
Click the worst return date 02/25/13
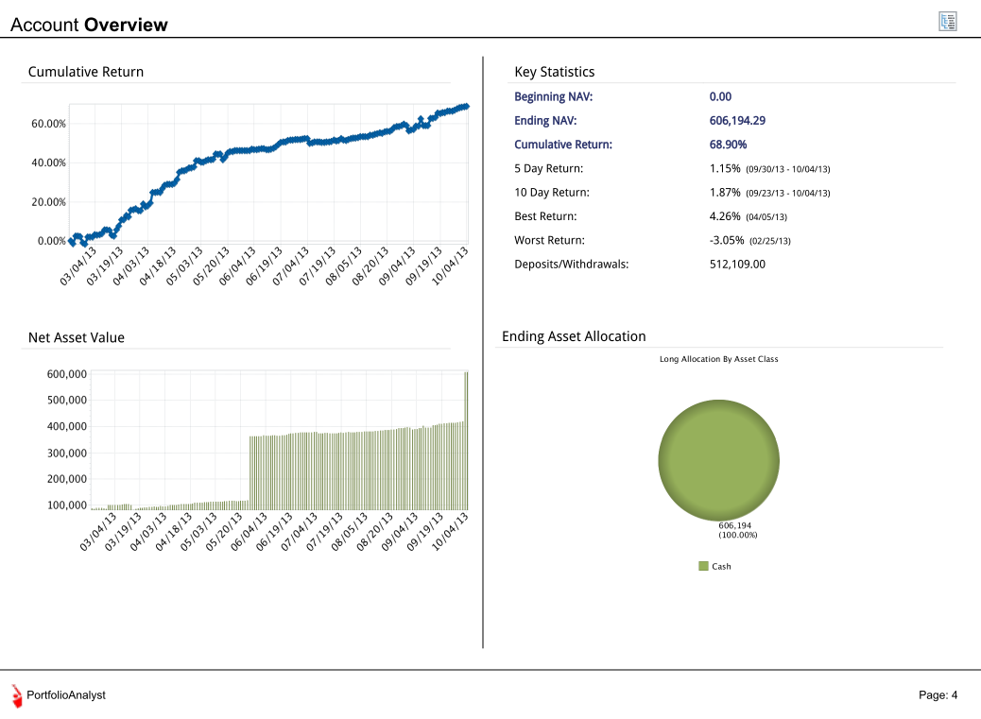tap(770, 241)
